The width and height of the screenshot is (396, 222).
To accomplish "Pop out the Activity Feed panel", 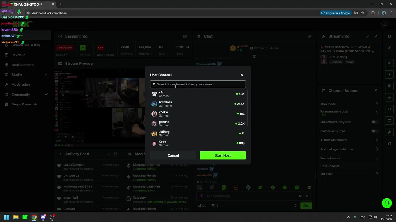I will tap(116, 154).
